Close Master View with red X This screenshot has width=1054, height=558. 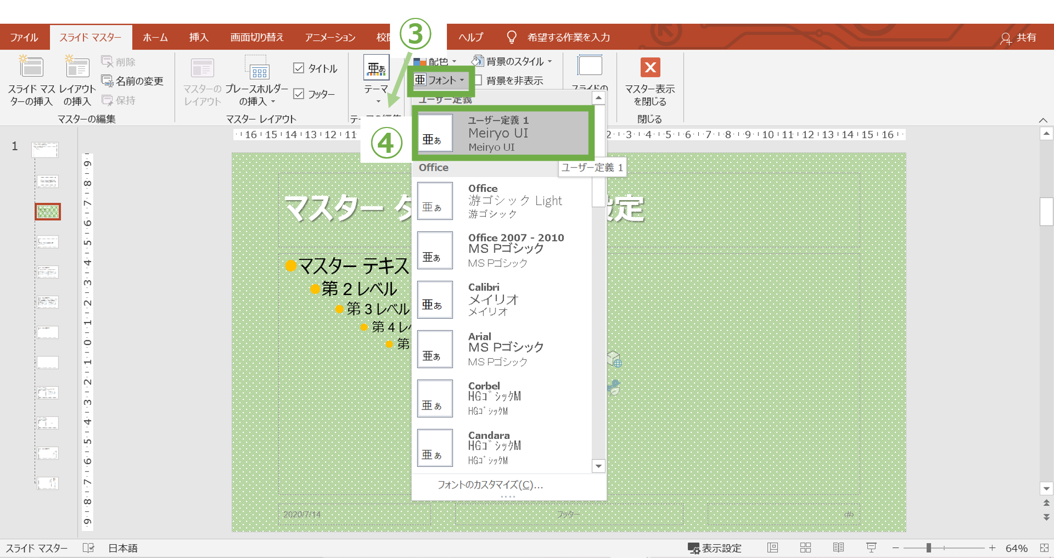650,68
